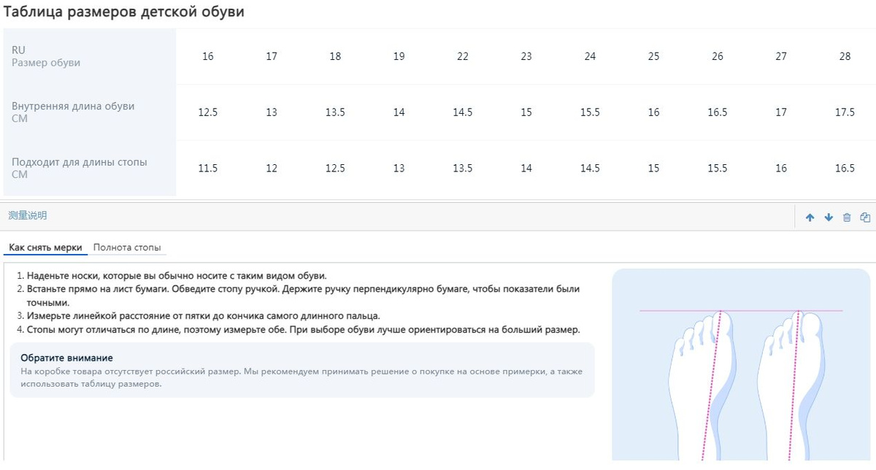Viewport: 876px width, 470px height.
Task: Click RU size 18 cell
Action: 335,56
